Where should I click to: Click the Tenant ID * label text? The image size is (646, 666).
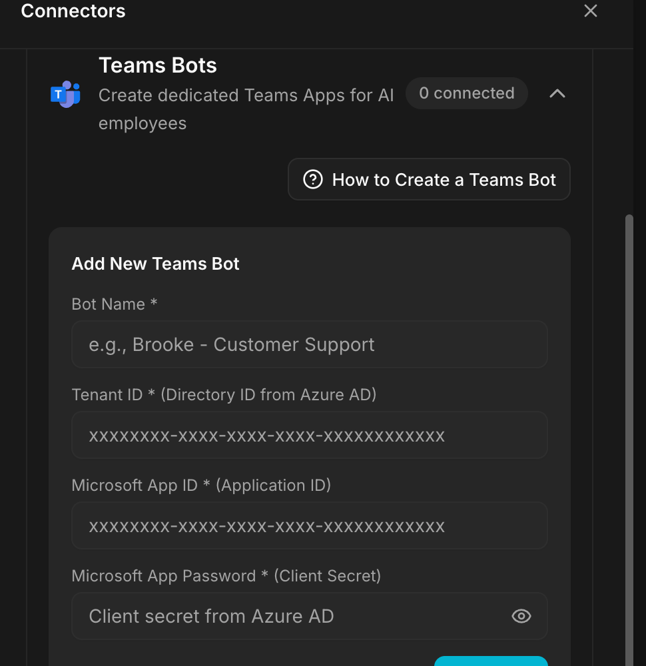tap(224, 394)
